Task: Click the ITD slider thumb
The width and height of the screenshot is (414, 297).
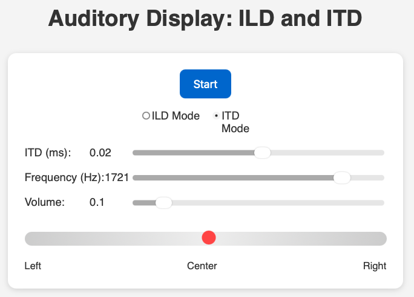Action: point(262,153)
